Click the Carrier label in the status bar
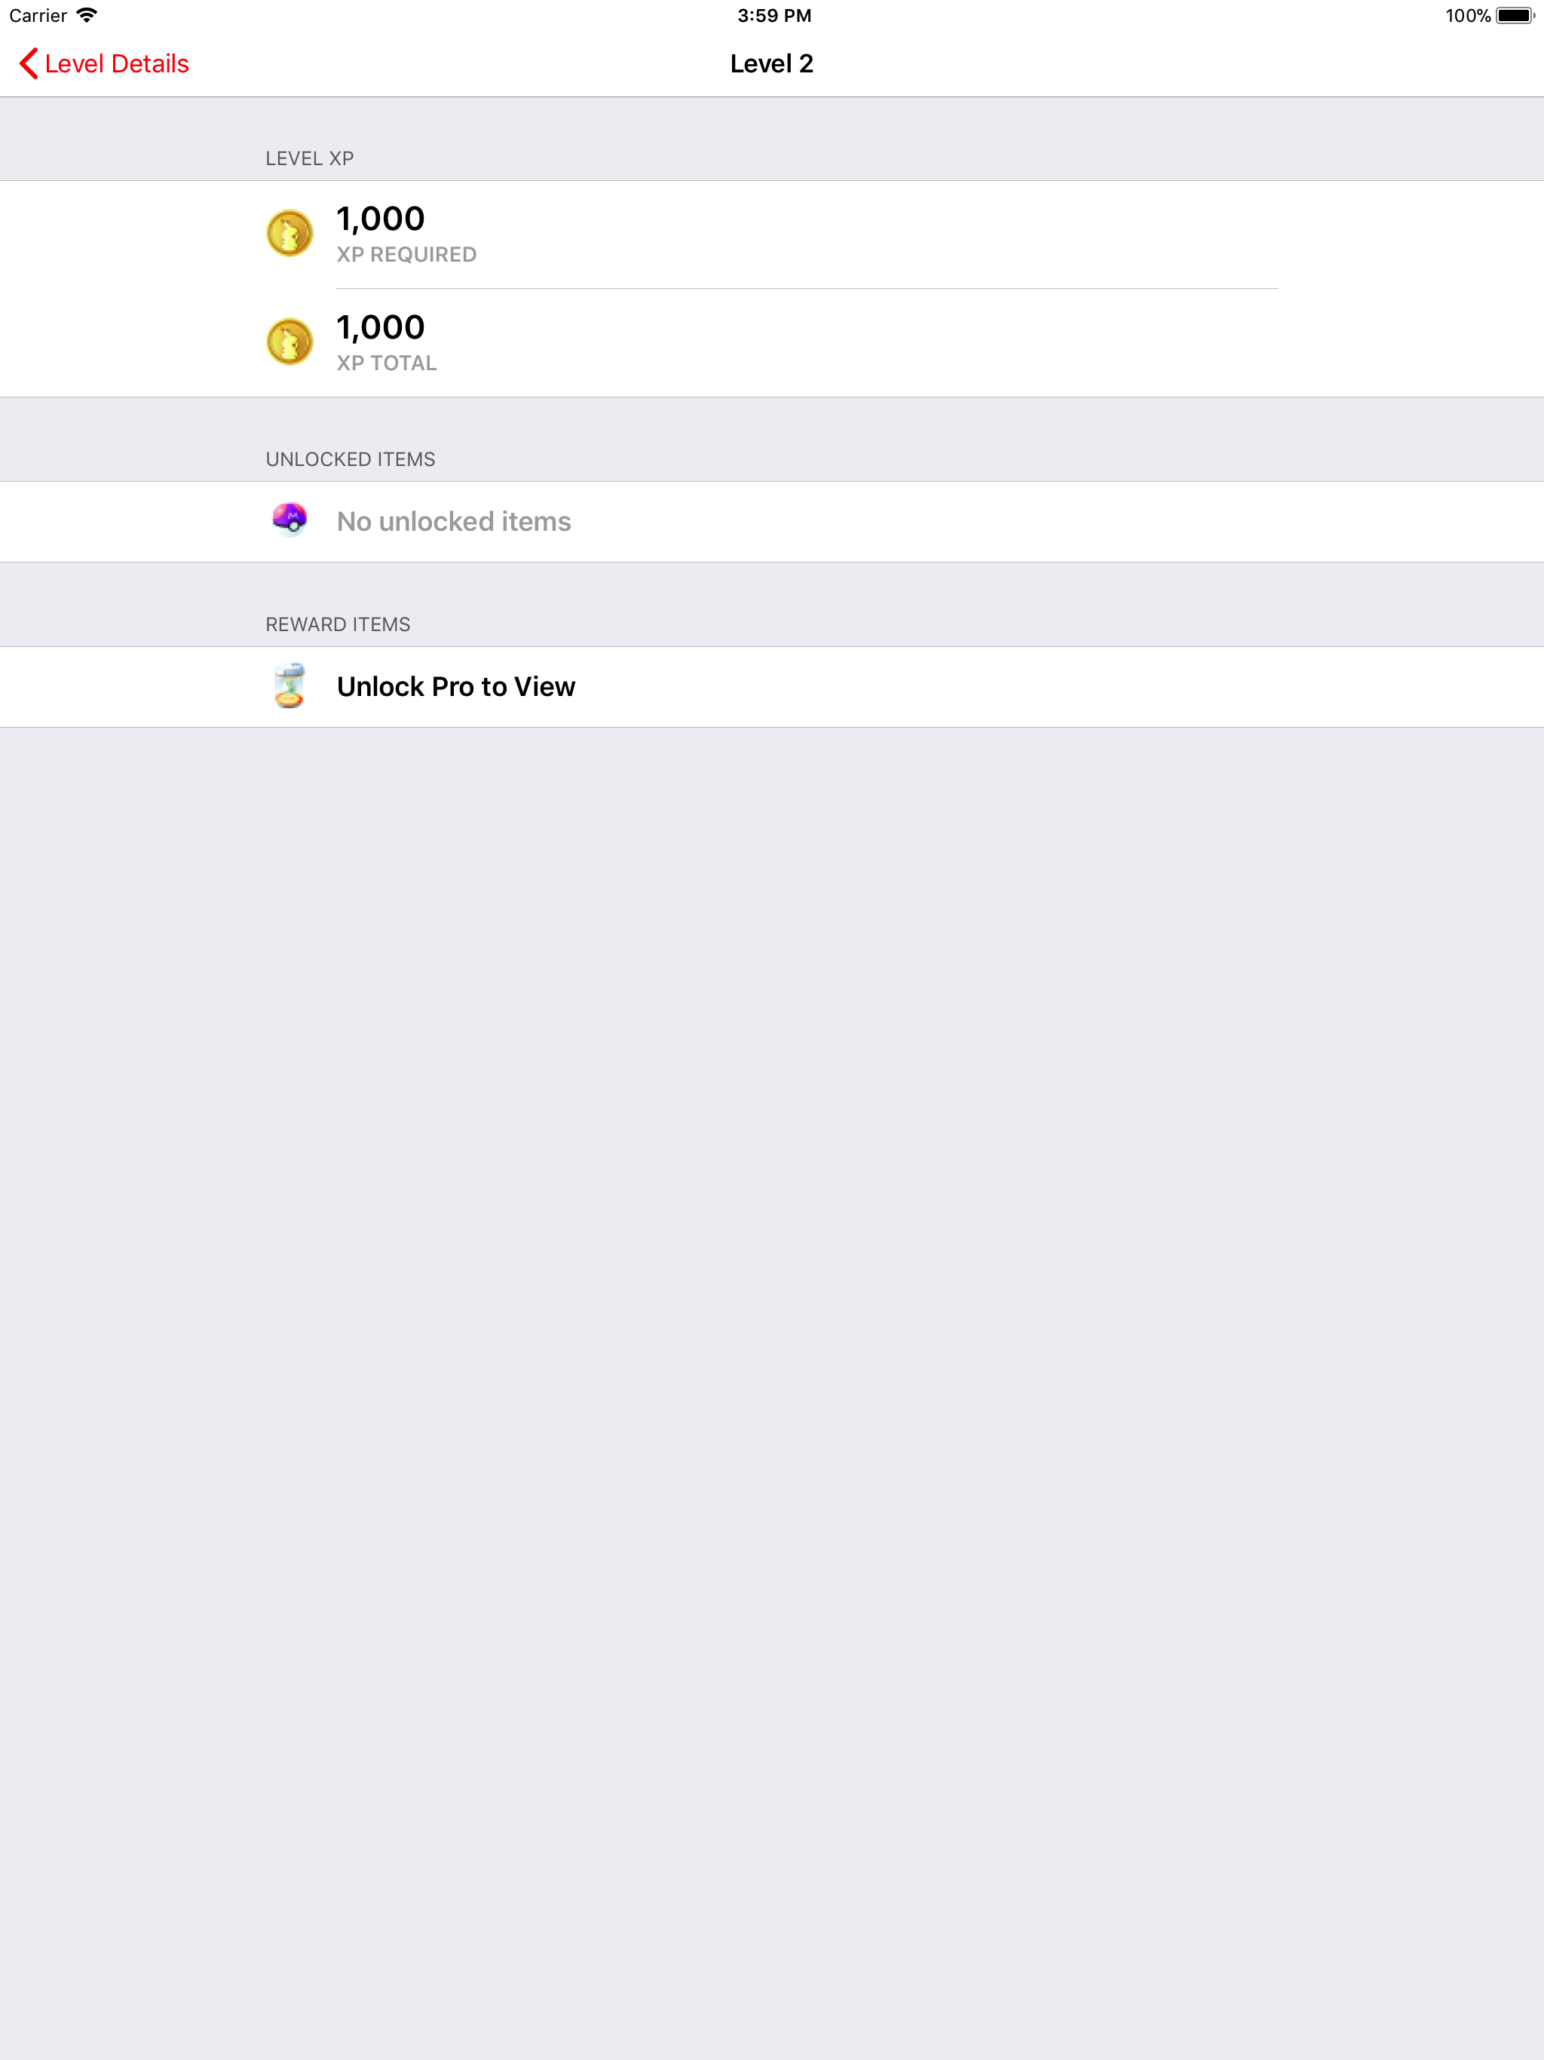Screen dimensions: 1544x2060 click(x=39, y=15)
